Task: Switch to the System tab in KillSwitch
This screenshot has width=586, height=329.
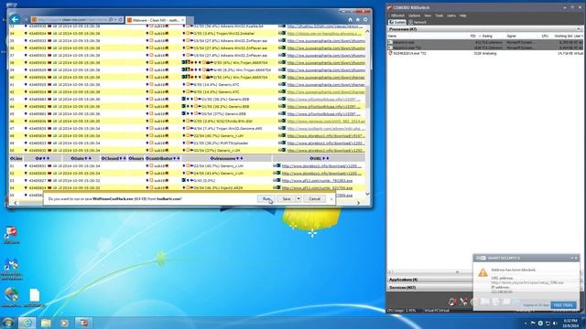Action: (x=397, y=22)
